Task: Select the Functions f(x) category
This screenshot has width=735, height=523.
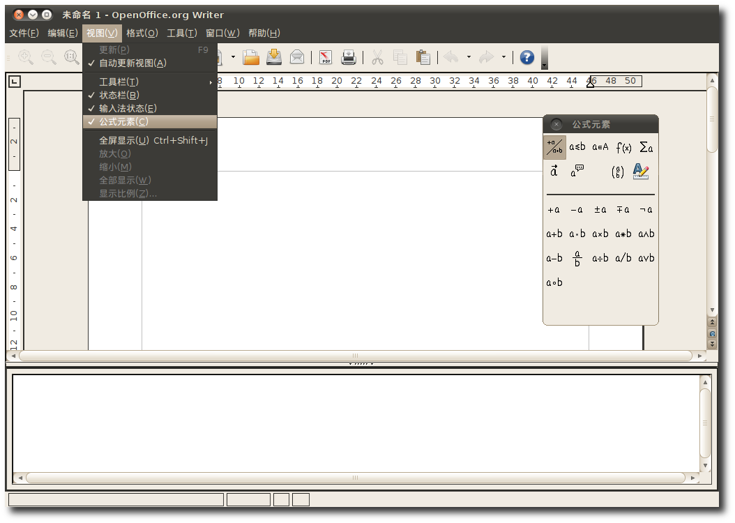Action: pos(623,147)
